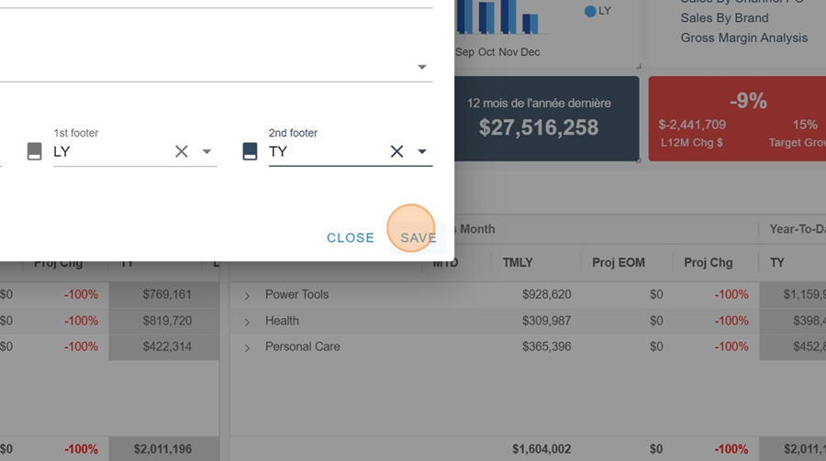826x461 pixels.
Task: Click the CLOSE button in the dialog
Action: coord(350,237)
